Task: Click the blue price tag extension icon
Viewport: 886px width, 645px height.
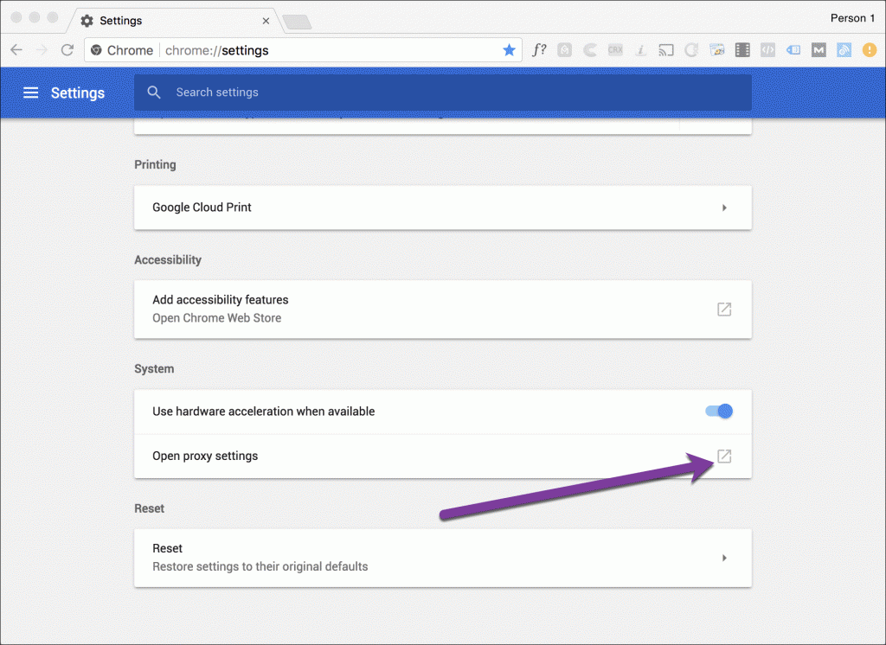Action: click(793, 50)
